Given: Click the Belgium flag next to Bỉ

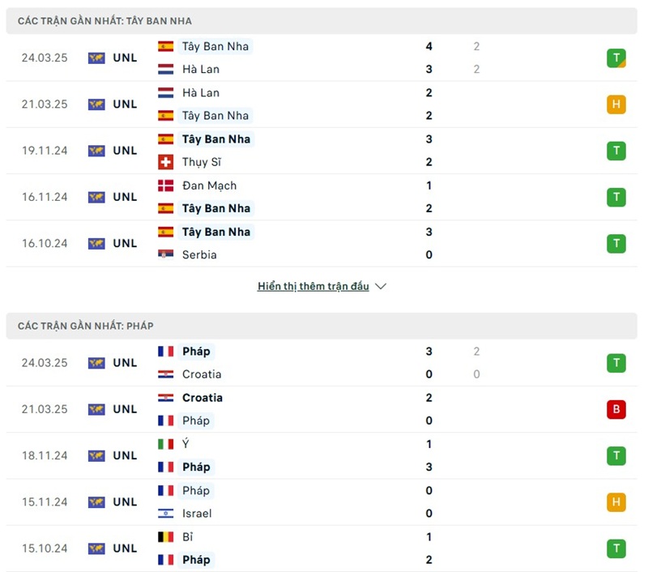Looking at the screenshot, I should pyautogui.click(x=166, y=536).
